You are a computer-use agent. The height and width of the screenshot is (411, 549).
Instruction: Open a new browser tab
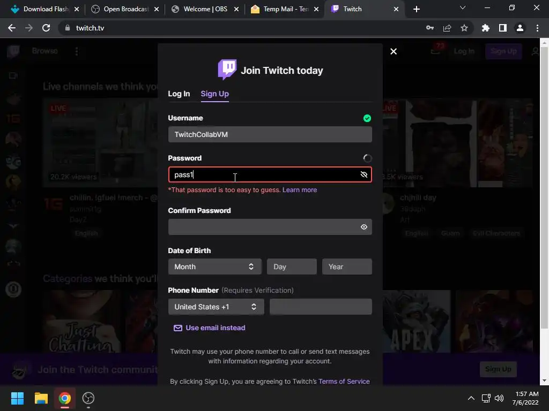(416, 9)
